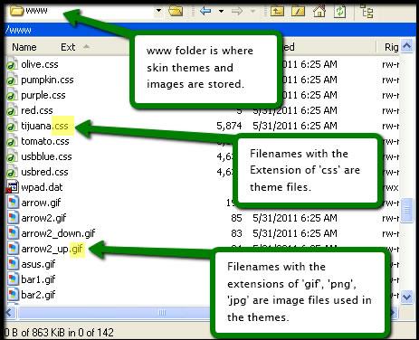This screenshot has height=340, width=419.
Task: Toggle the directory tree view icon
Action: tap(367, 12)
